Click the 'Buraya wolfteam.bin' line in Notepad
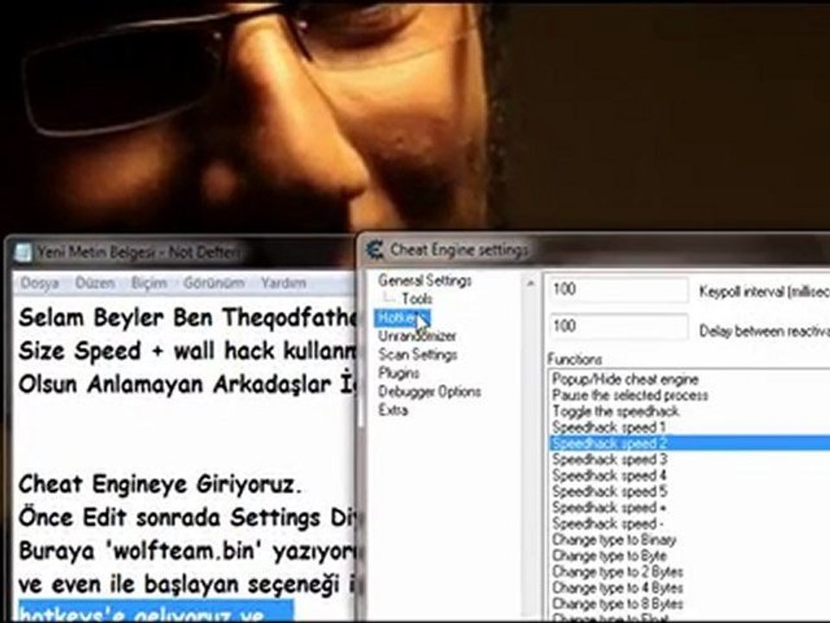830x623 pixels. (x=188, y=551)
